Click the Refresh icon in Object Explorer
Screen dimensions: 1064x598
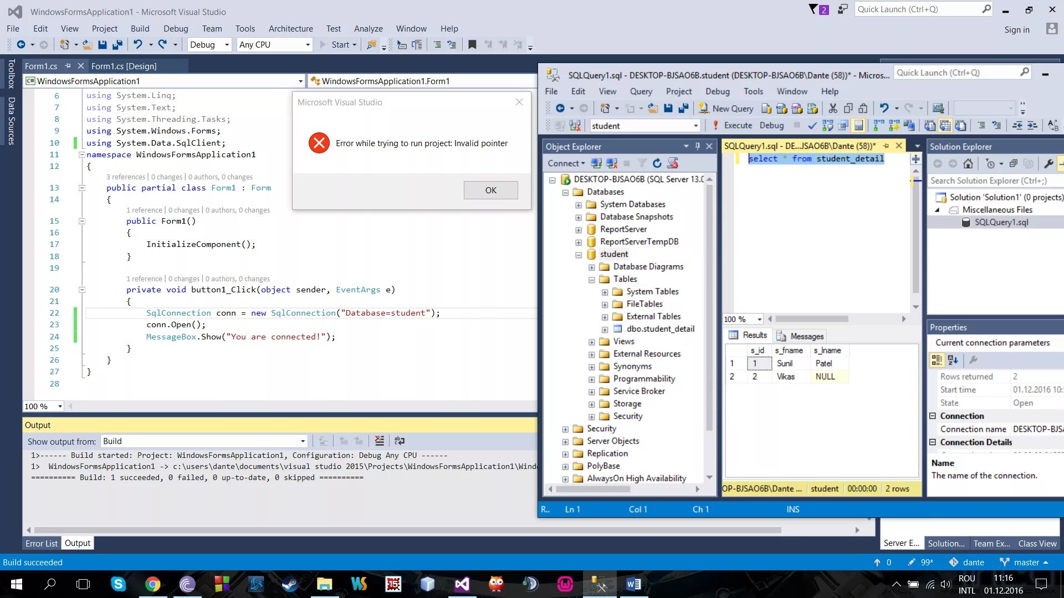[657, 163]
